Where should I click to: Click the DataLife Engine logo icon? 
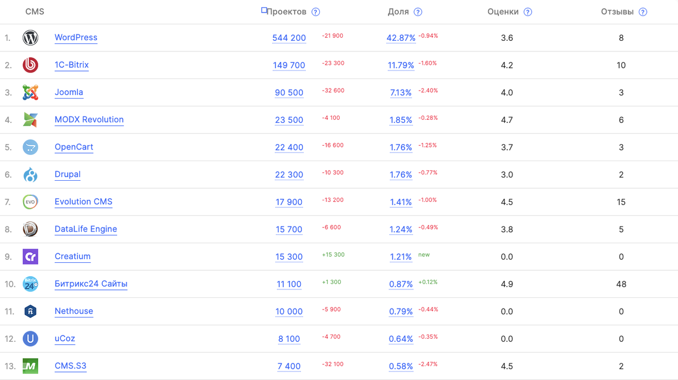click(30, 229)
